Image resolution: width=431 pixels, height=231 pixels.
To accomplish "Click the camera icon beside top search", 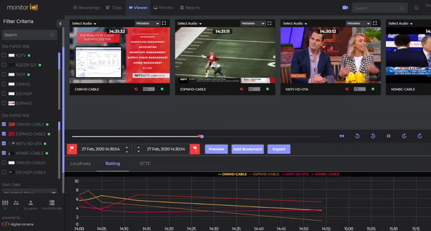I will click(x=345, y=7).
